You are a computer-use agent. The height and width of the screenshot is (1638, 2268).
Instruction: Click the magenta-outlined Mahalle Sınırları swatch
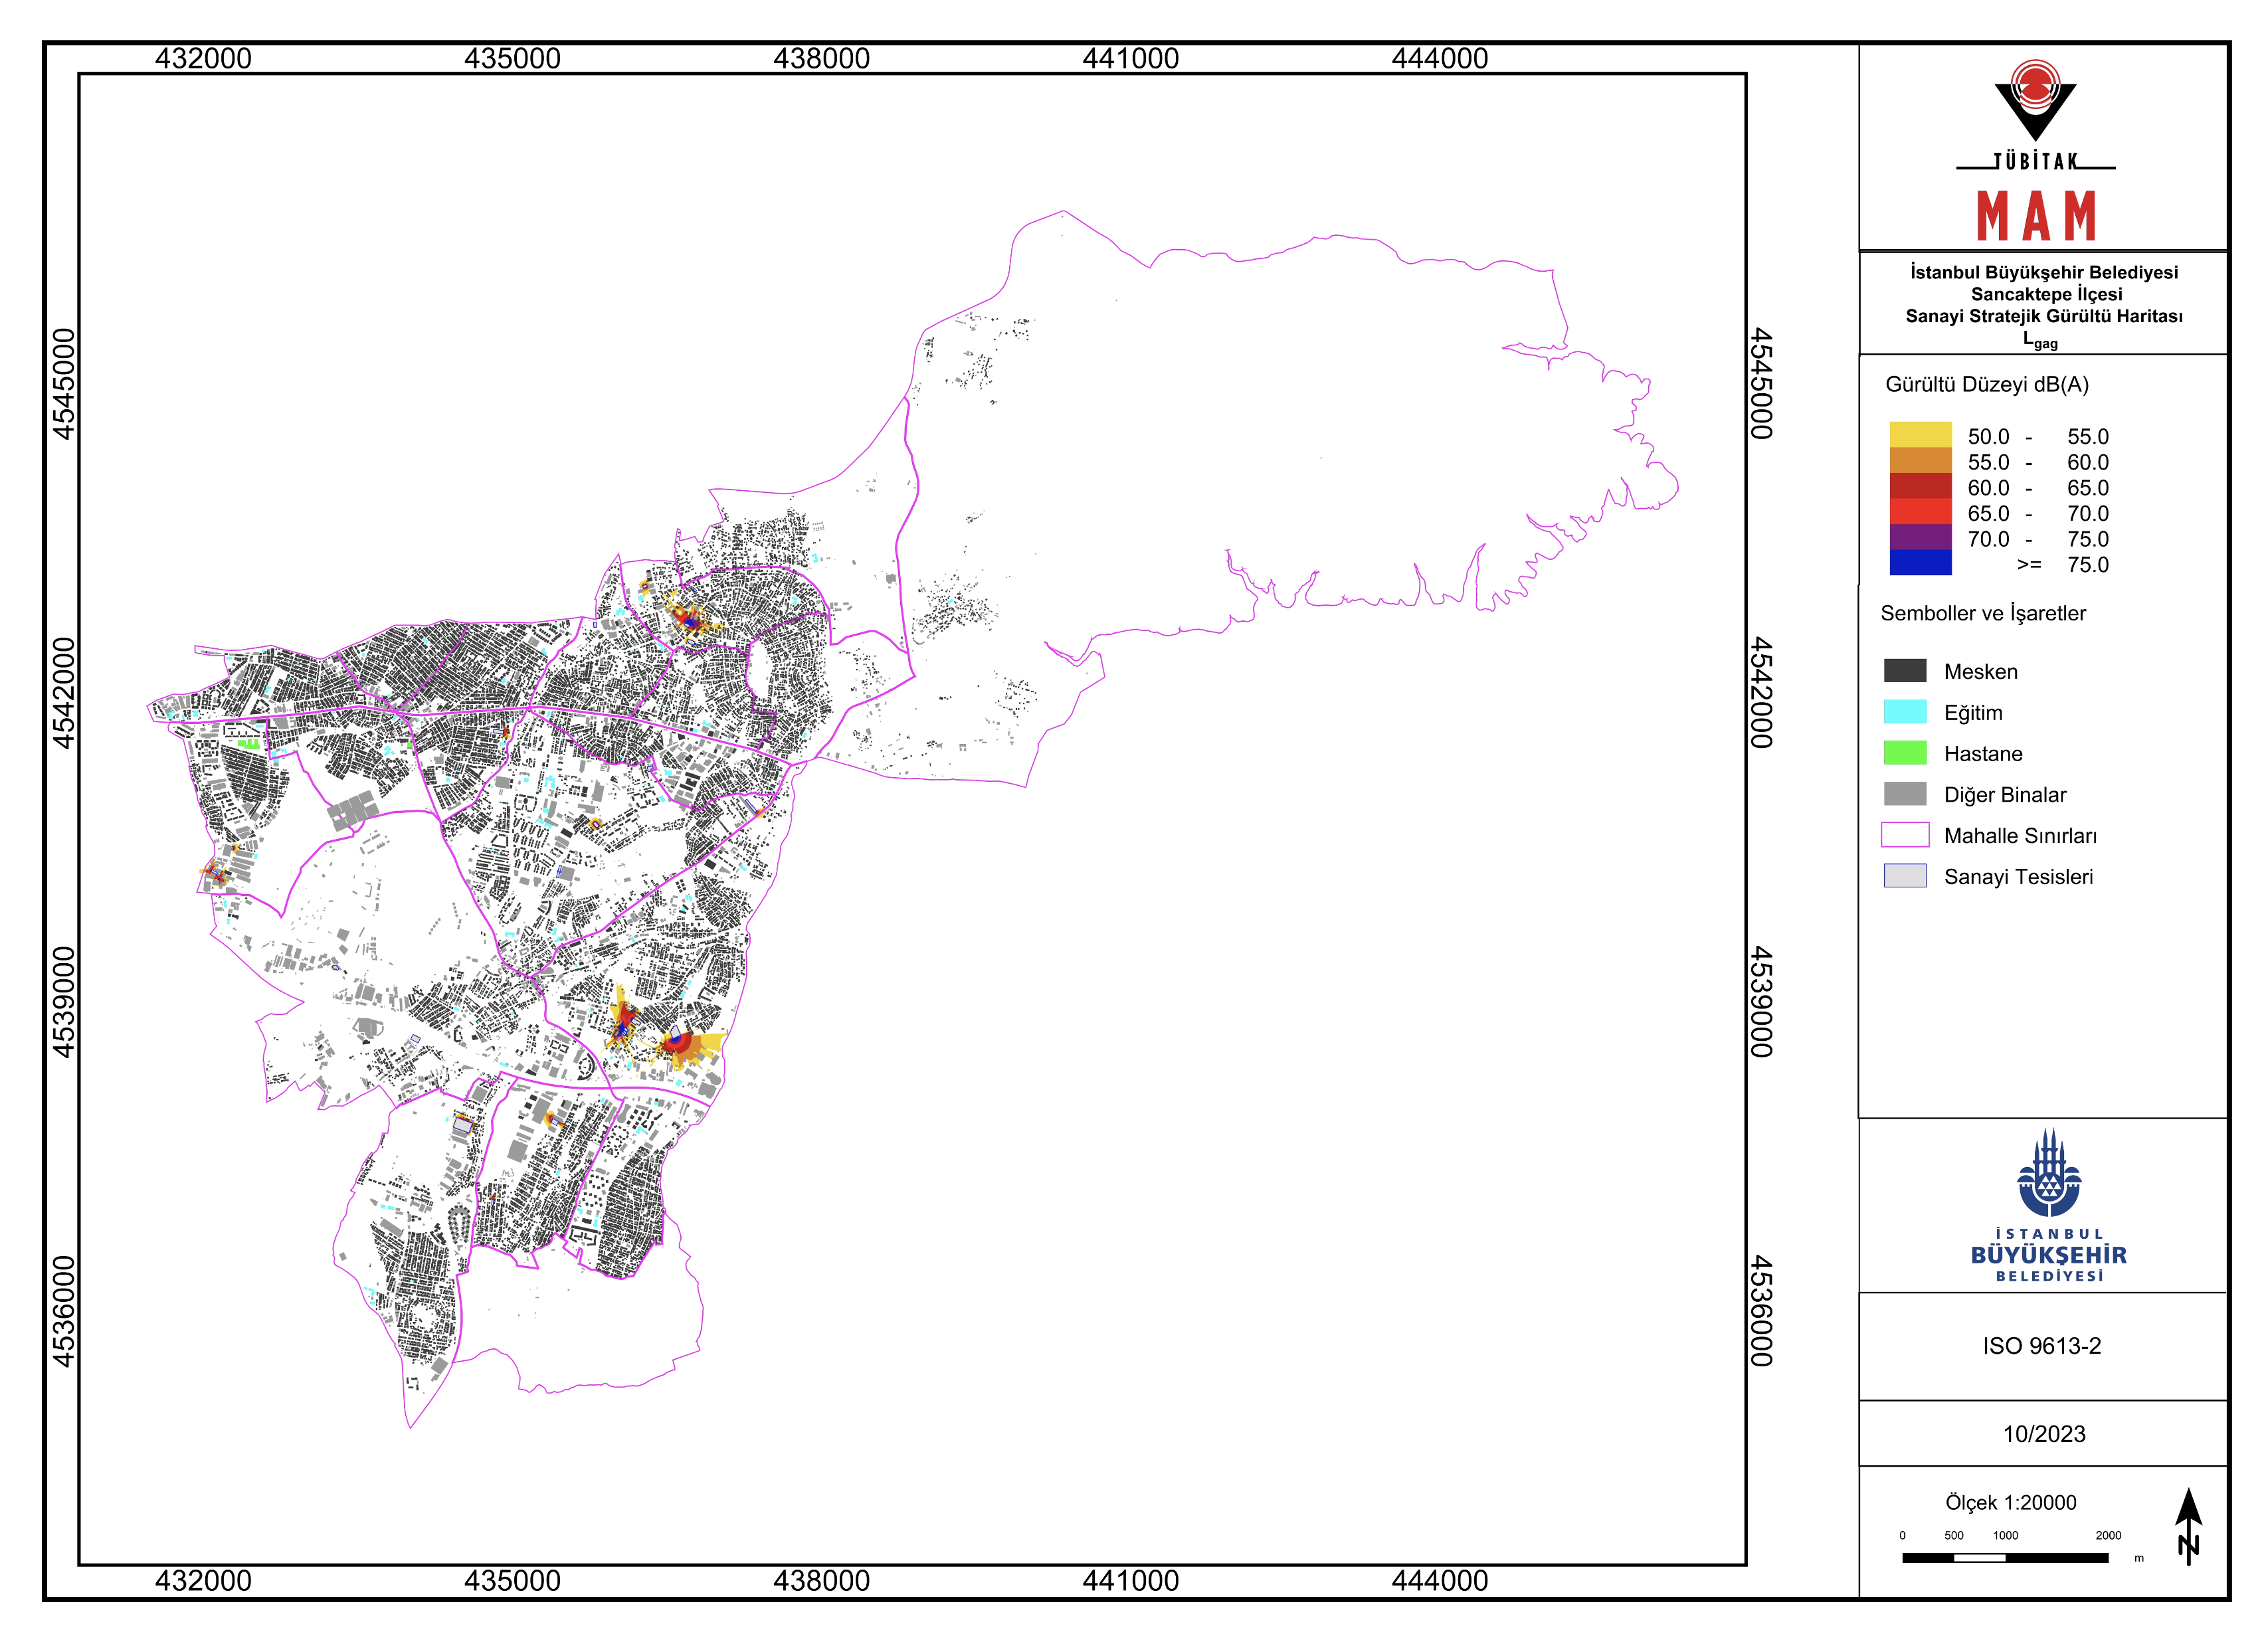[x=1905, y=834]
